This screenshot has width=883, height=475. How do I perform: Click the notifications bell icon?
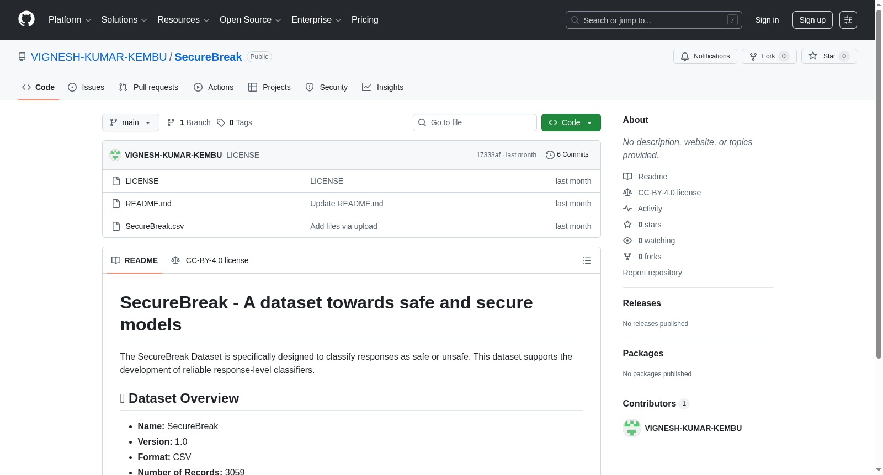(685, 56)
